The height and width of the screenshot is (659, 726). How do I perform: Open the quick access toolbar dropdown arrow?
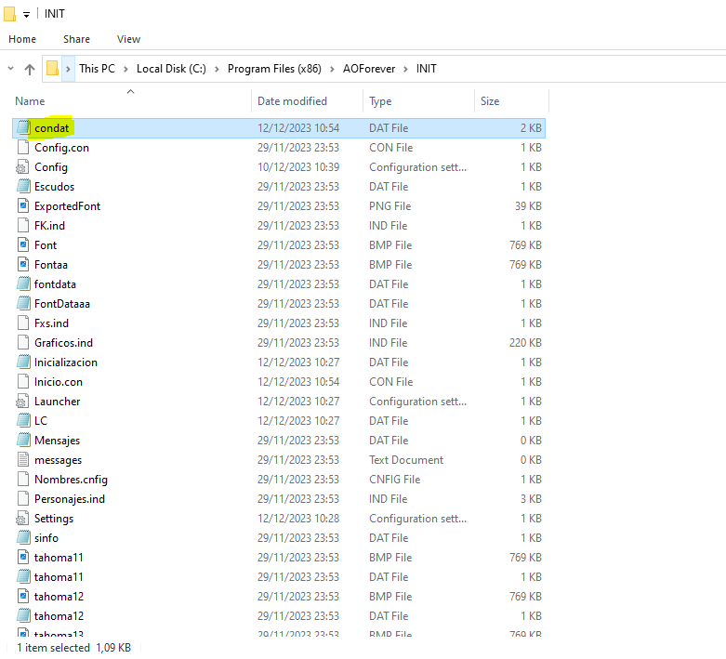26,15
